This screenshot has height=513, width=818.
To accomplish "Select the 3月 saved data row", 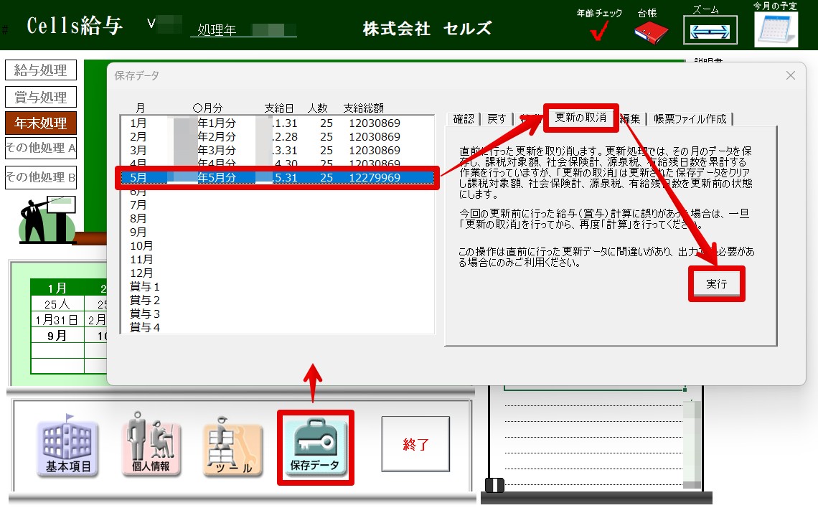I will click(277, 150).
